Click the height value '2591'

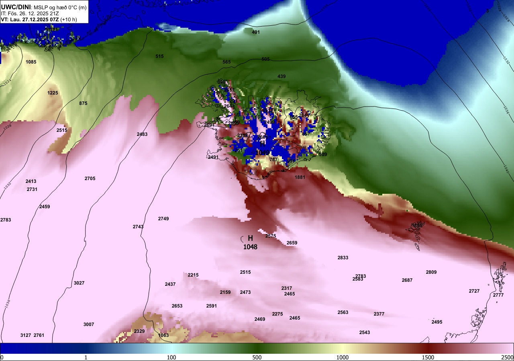212,306
